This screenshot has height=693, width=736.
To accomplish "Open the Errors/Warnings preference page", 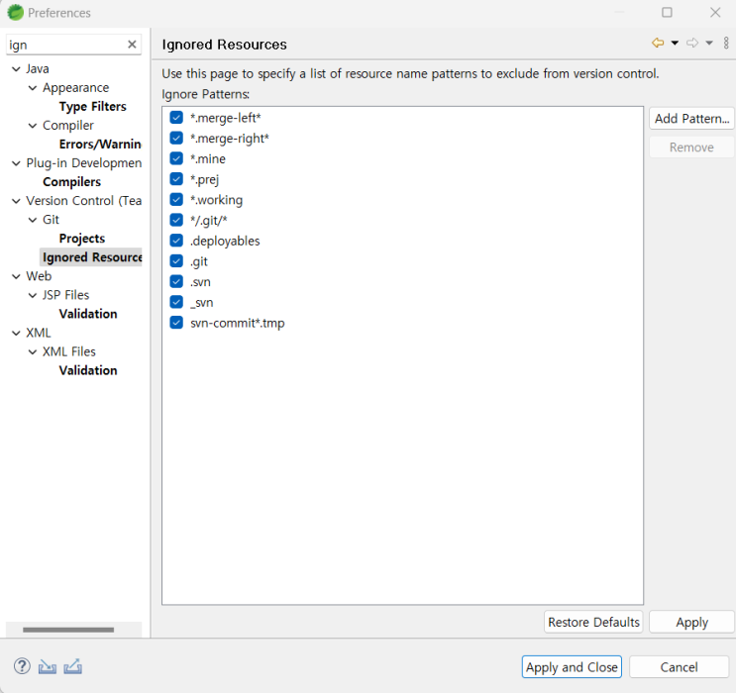I will [100, 144].
